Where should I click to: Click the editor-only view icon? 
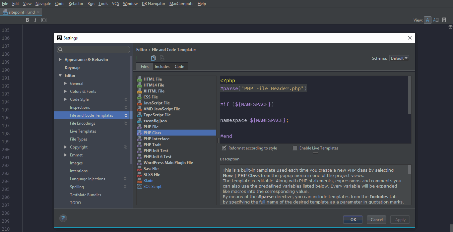pyautogui.click(x=427, y=20)
